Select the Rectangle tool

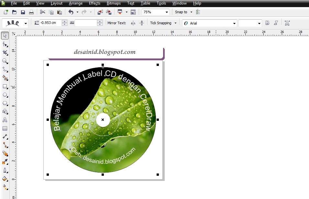[5, 87]
